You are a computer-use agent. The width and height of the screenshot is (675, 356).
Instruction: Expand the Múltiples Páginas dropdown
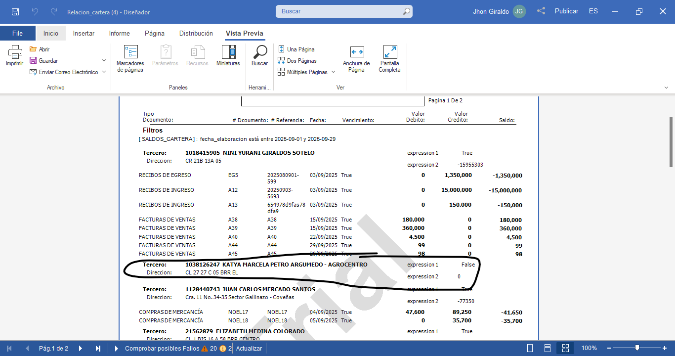tap(333, 72)
